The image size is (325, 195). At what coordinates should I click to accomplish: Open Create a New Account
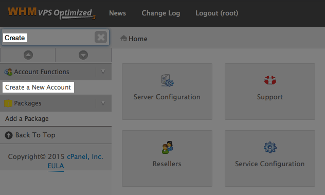(x=38, y=87)
